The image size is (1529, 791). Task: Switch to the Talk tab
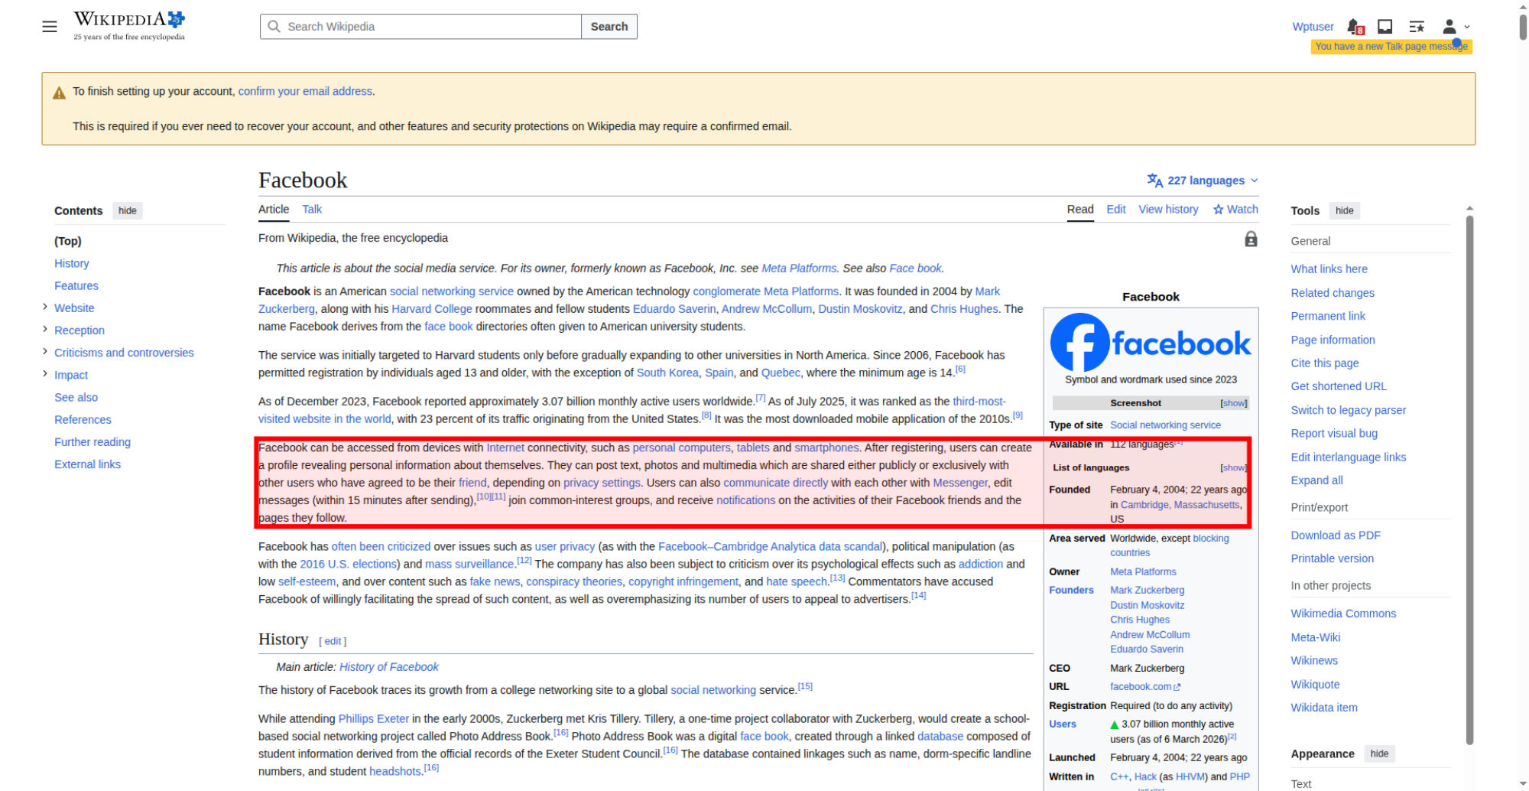312,210
